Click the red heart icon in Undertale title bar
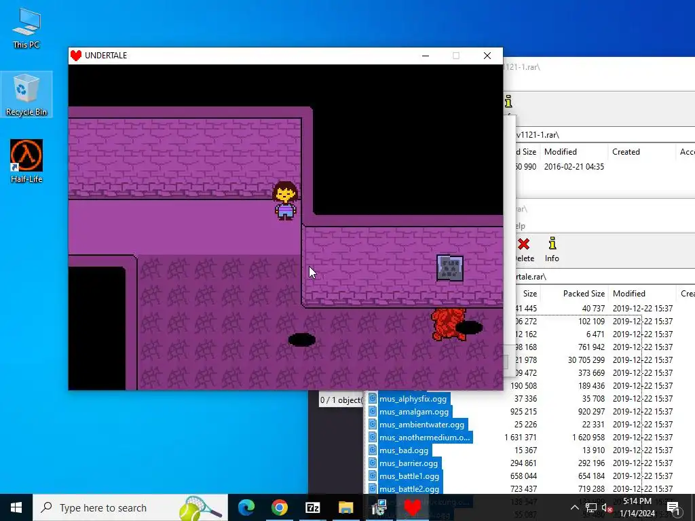 (x=76, y=56)
